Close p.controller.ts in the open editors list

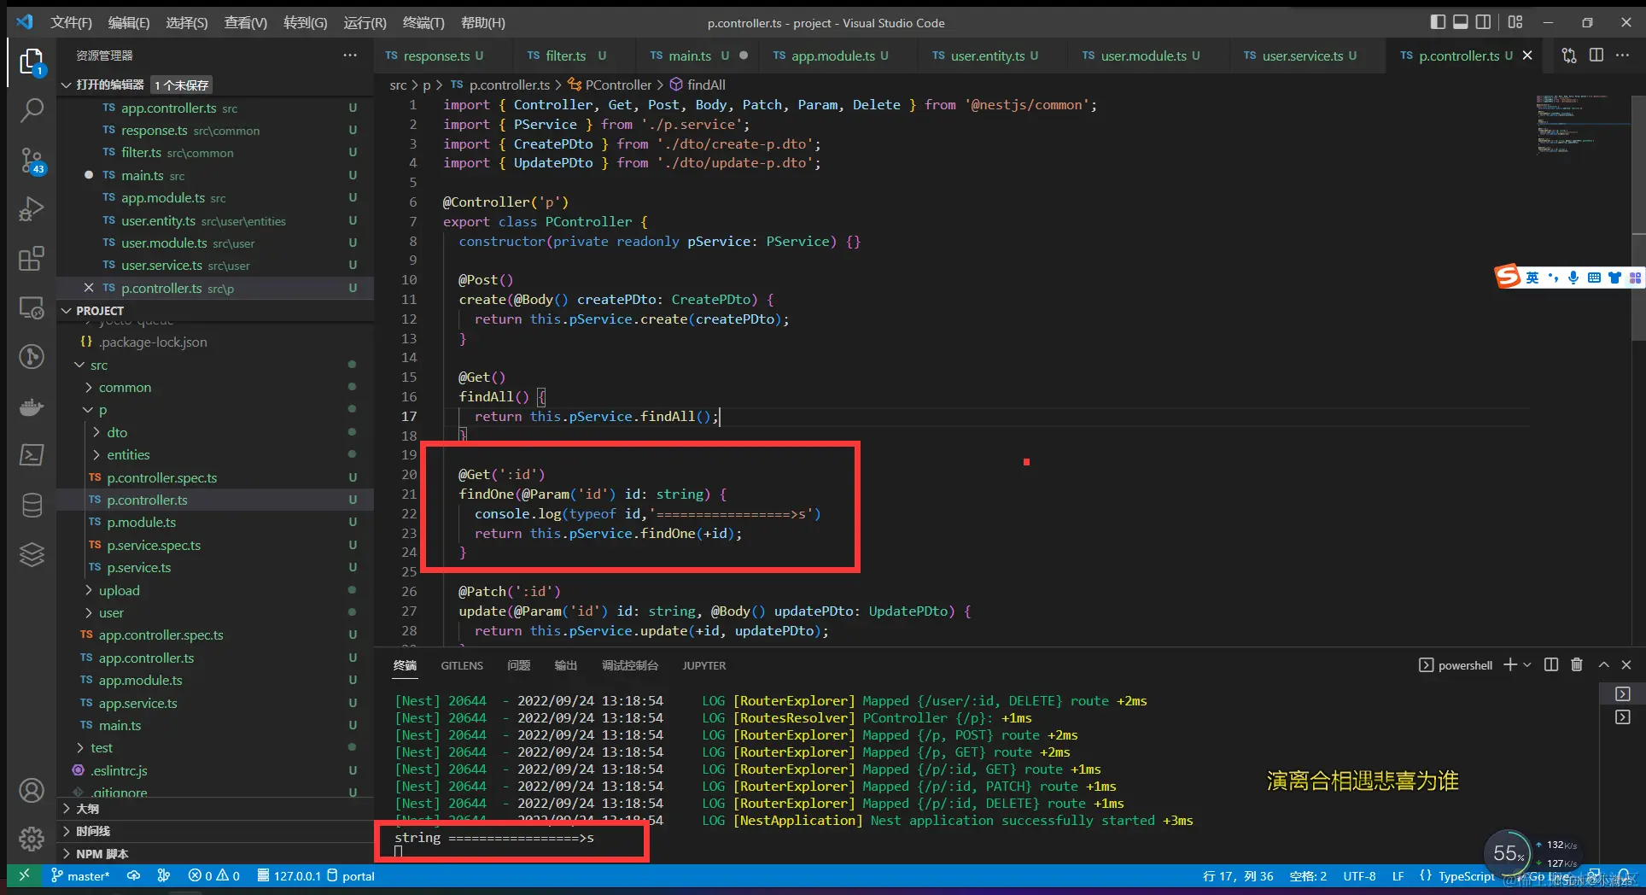click(89, 288)
